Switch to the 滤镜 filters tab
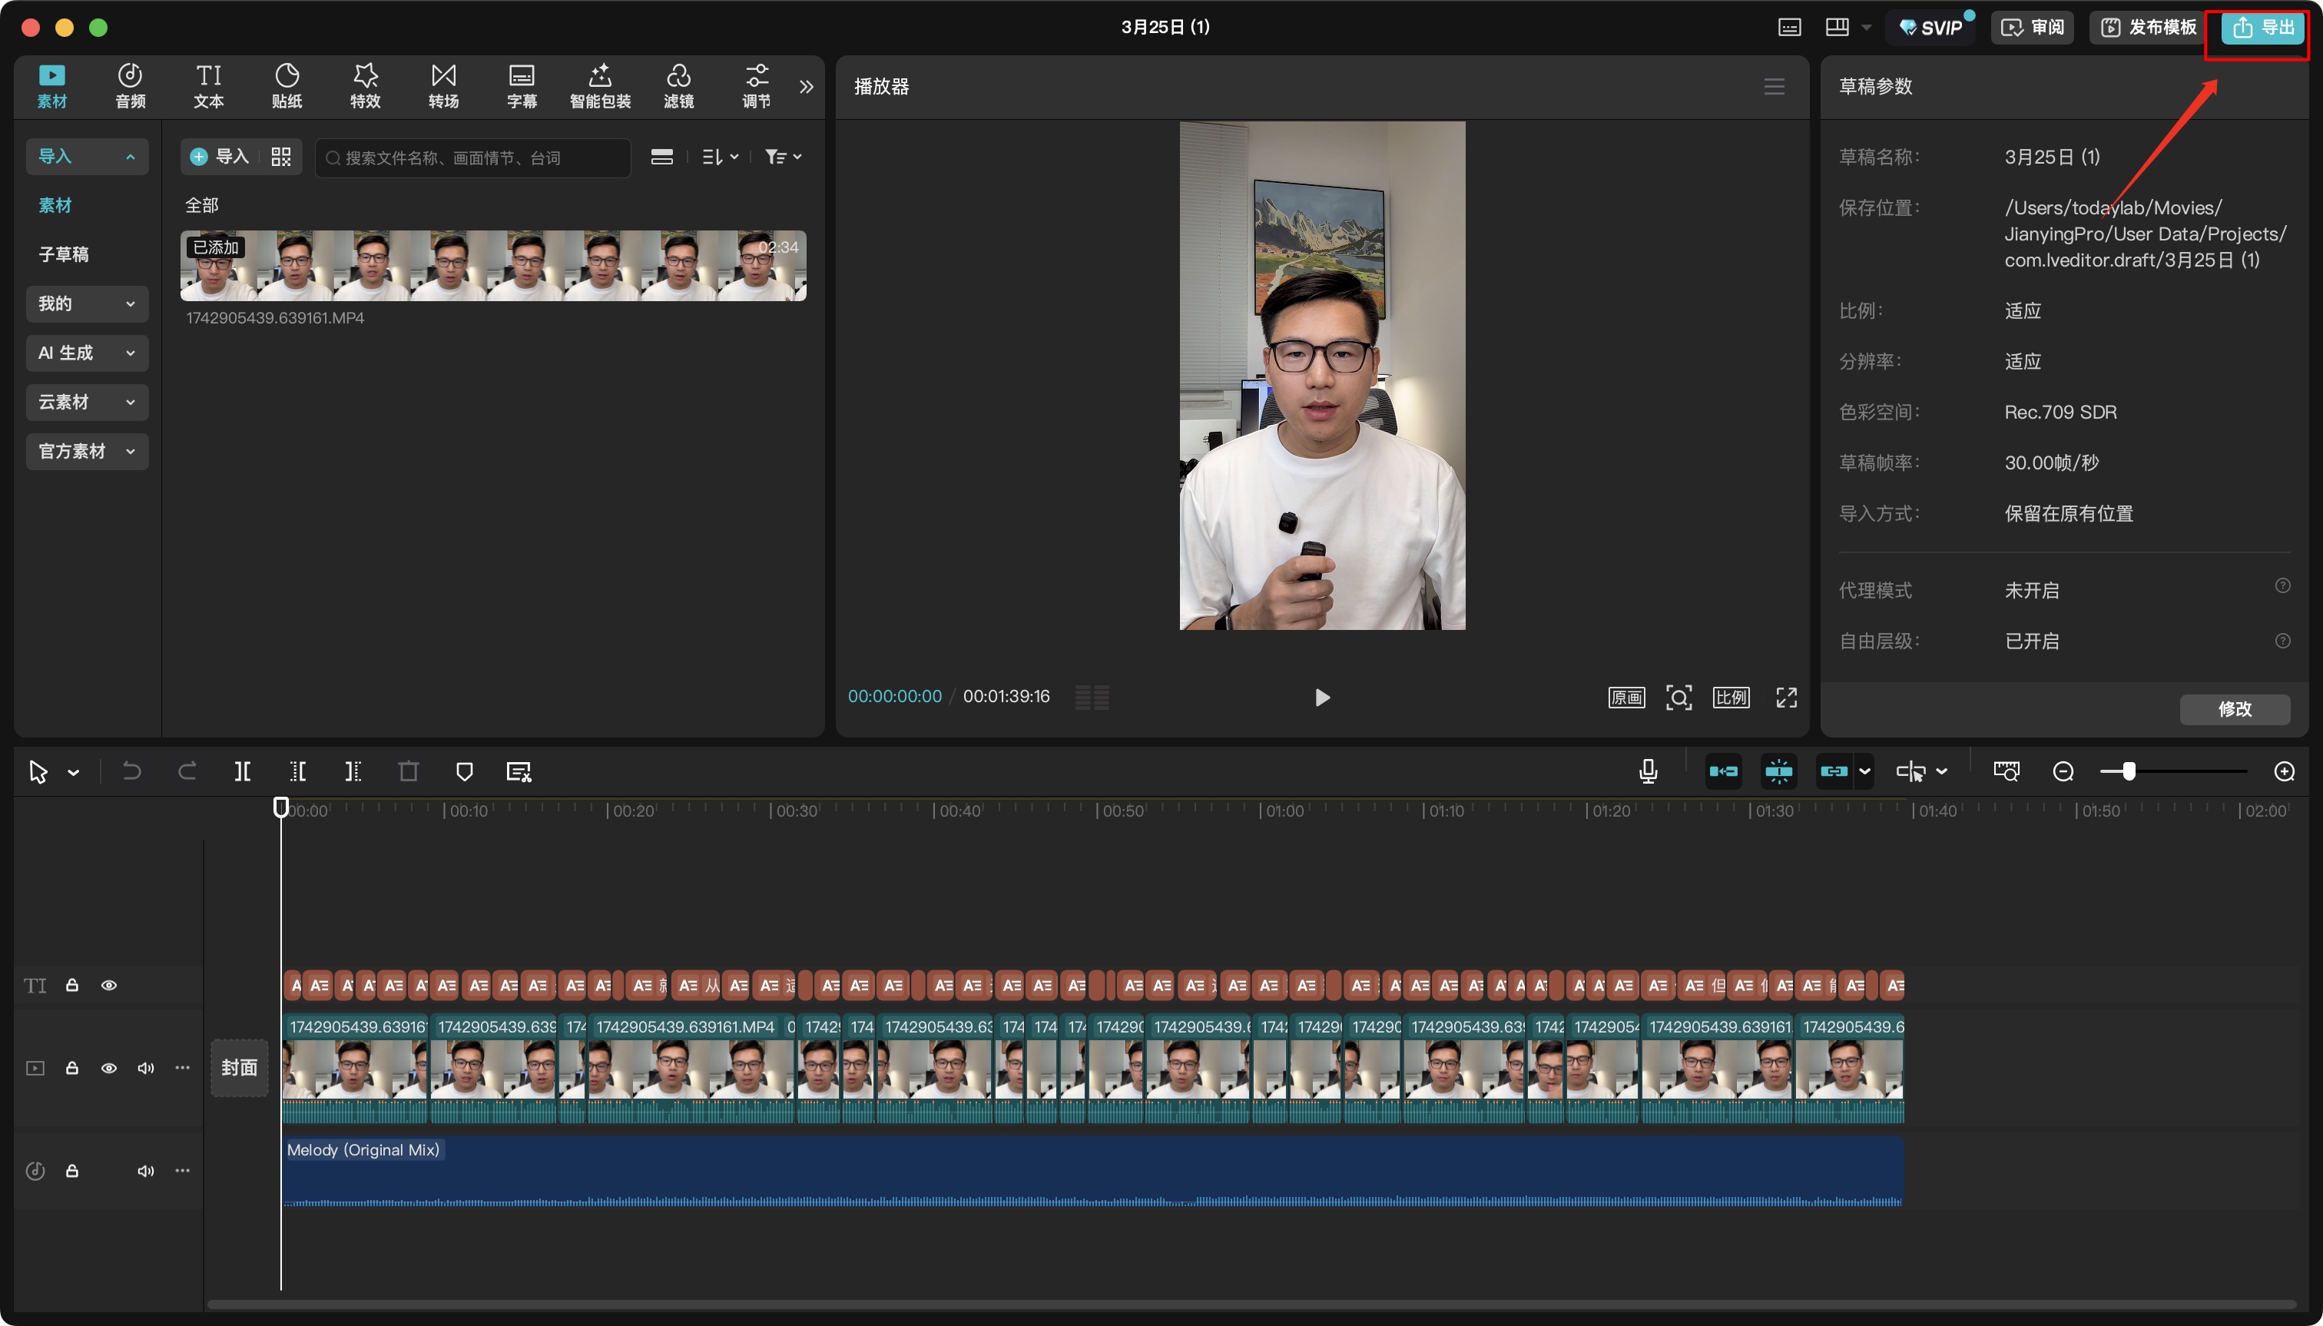The image size is (2323, 1326). [678, 85]
